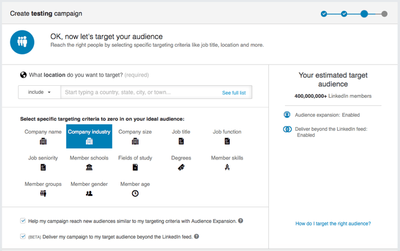Click the Member age clock icon

(x=135, y=193)
